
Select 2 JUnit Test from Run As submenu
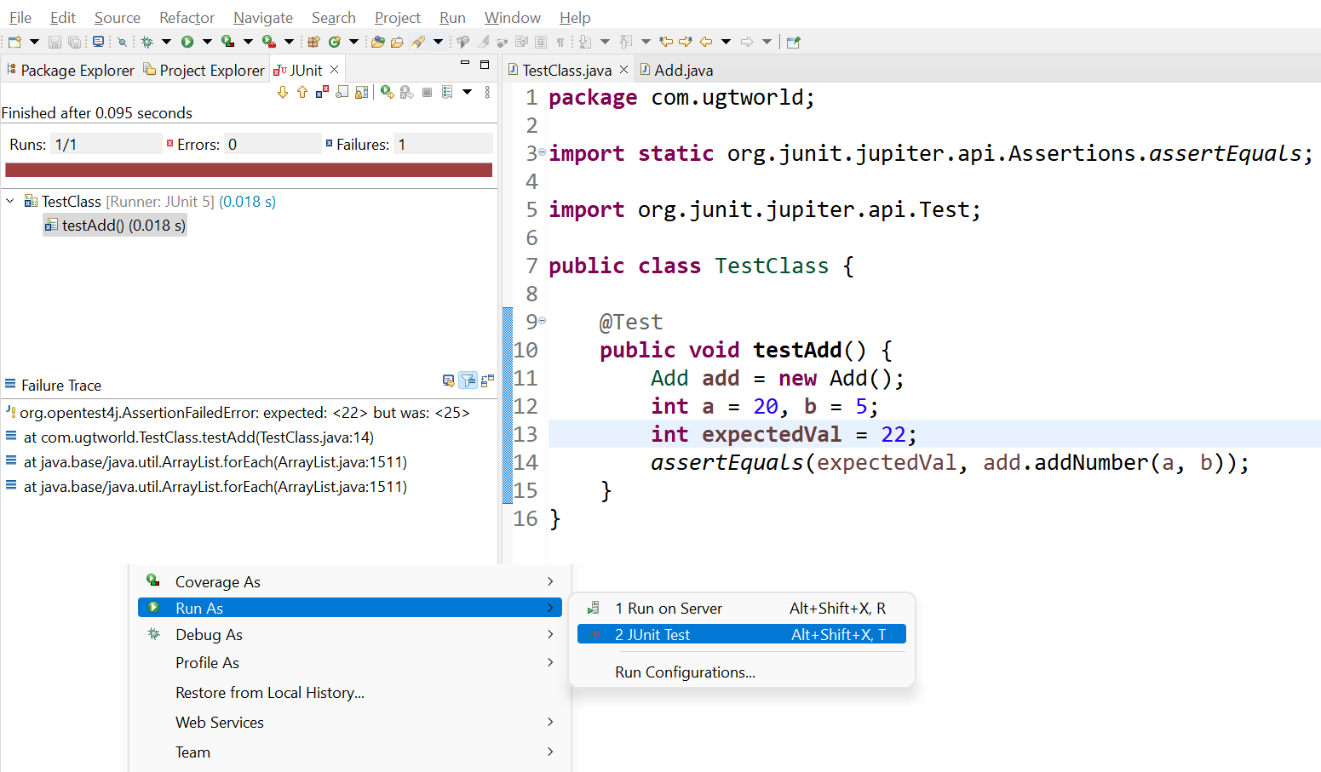pyautogui.click(x=652, y=634)
